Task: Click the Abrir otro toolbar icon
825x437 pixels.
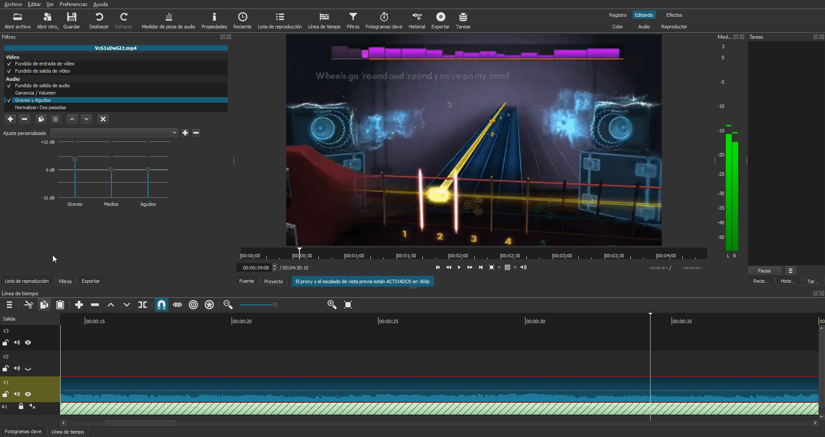Action: pos(47,20)
